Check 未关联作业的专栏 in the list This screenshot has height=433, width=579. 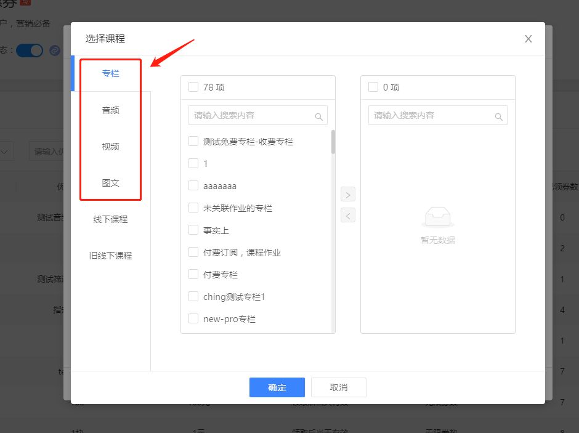pos(193,208)
